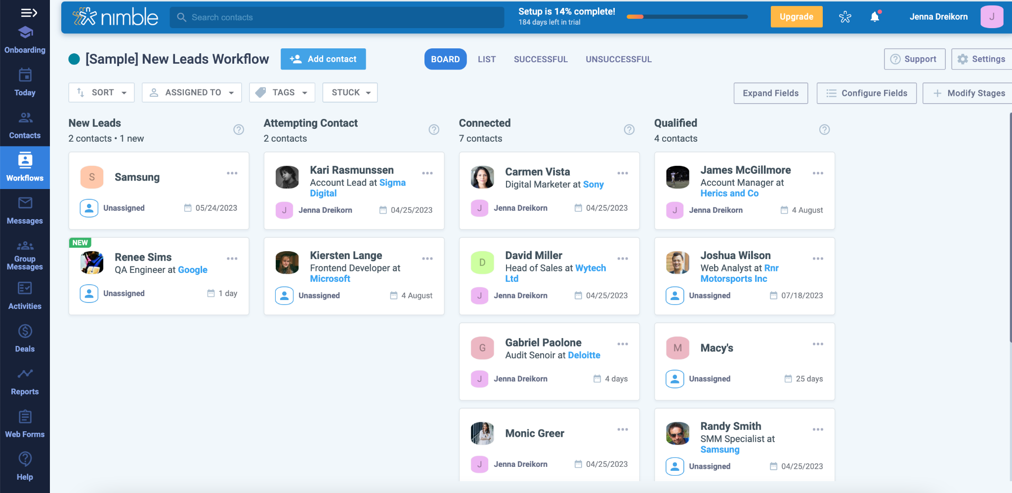Open Web Forms from the sidebar
The image size is (1012, 493).
(x=25, y=424)
